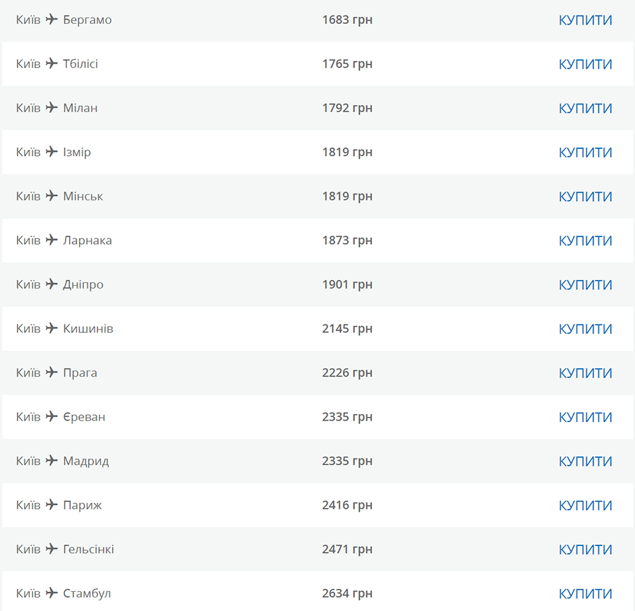Click the airplane icon in the Бергамо row
The width and height of the screenshot is (635, 611).
tap(52, 19)
